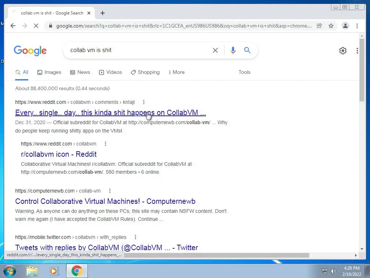
Task: Switch to the Images tab
Action: pyautogui.click(x=49, y=72)
